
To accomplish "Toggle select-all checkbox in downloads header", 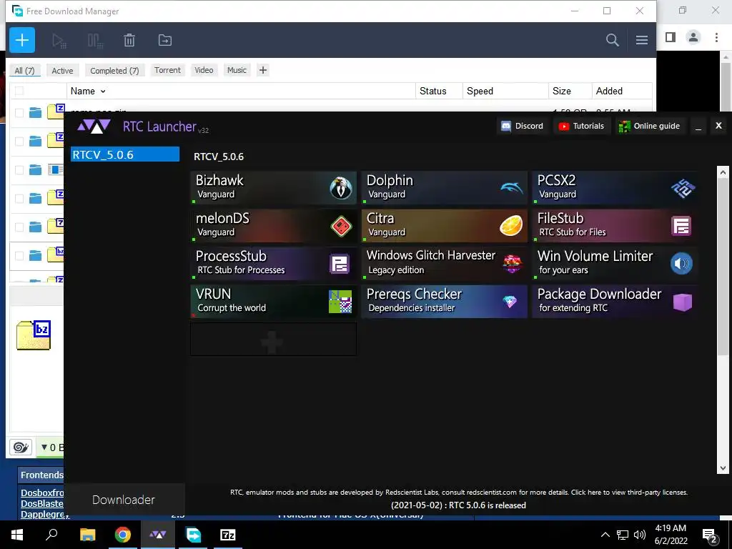I will 19,91.
